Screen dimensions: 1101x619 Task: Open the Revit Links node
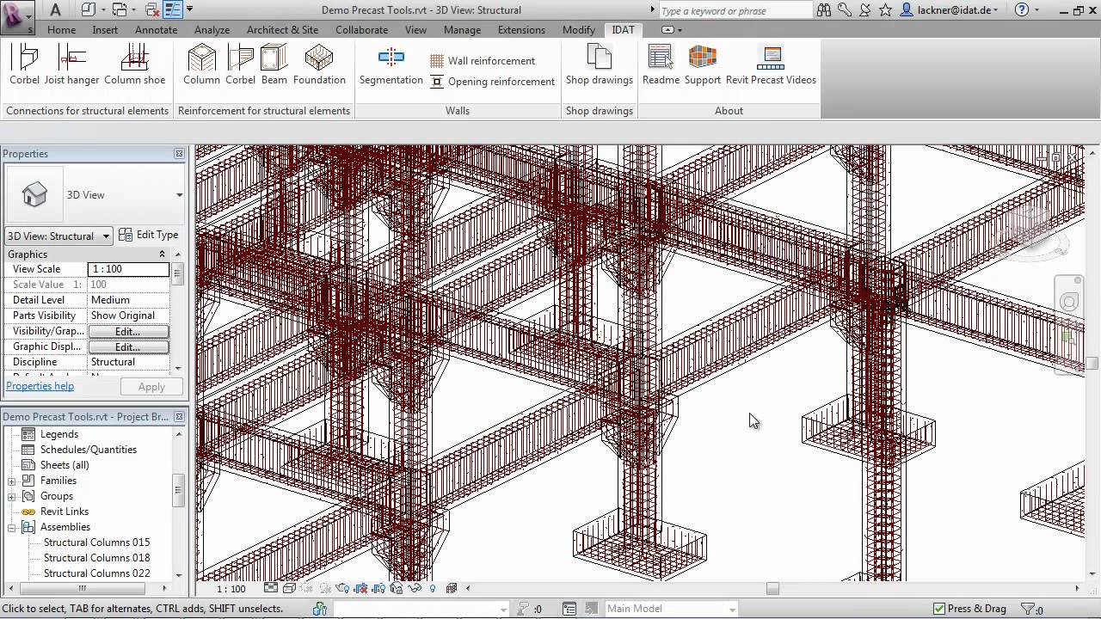coord(65,512)
